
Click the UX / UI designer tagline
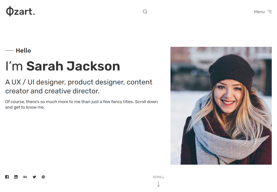[79, 87]
